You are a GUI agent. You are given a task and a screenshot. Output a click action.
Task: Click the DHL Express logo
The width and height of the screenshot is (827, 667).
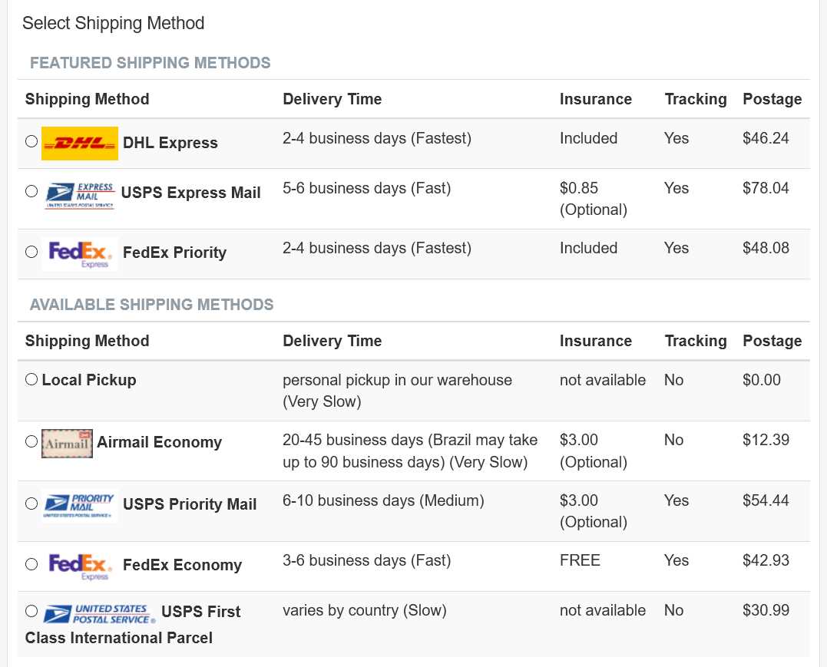[80, 144]
